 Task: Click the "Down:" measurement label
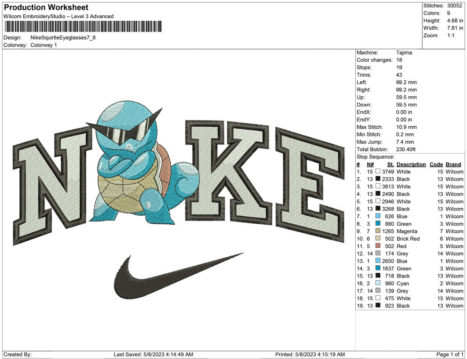(364, 105)
